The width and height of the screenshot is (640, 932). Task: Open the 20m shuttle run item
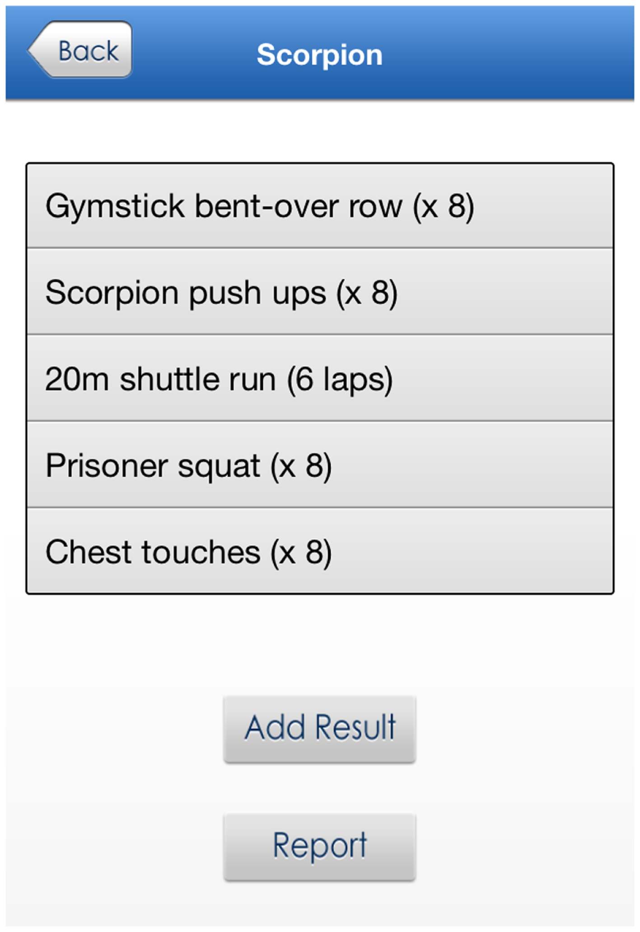click(x=319, y=378)
